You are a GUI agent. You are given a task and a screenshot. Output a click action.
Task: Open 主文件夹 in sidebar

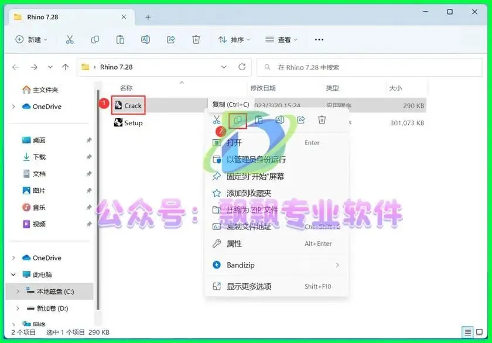(40, 90)
